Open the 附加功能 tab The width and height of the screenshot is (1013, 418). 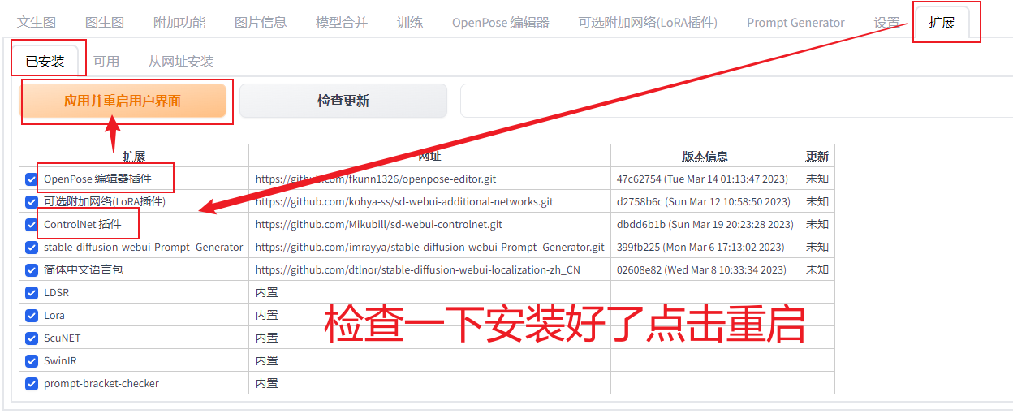(179, 22)
